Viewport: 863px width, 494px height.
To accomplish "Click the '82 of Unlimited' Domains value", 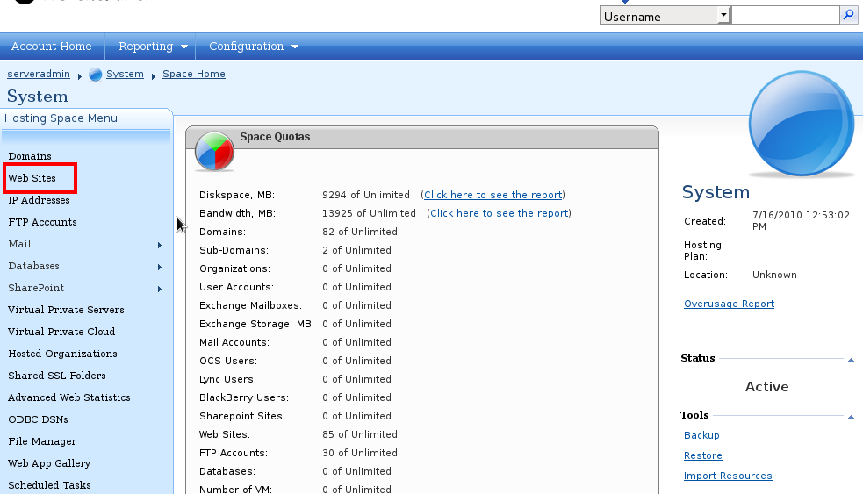I will pos(360,233).
